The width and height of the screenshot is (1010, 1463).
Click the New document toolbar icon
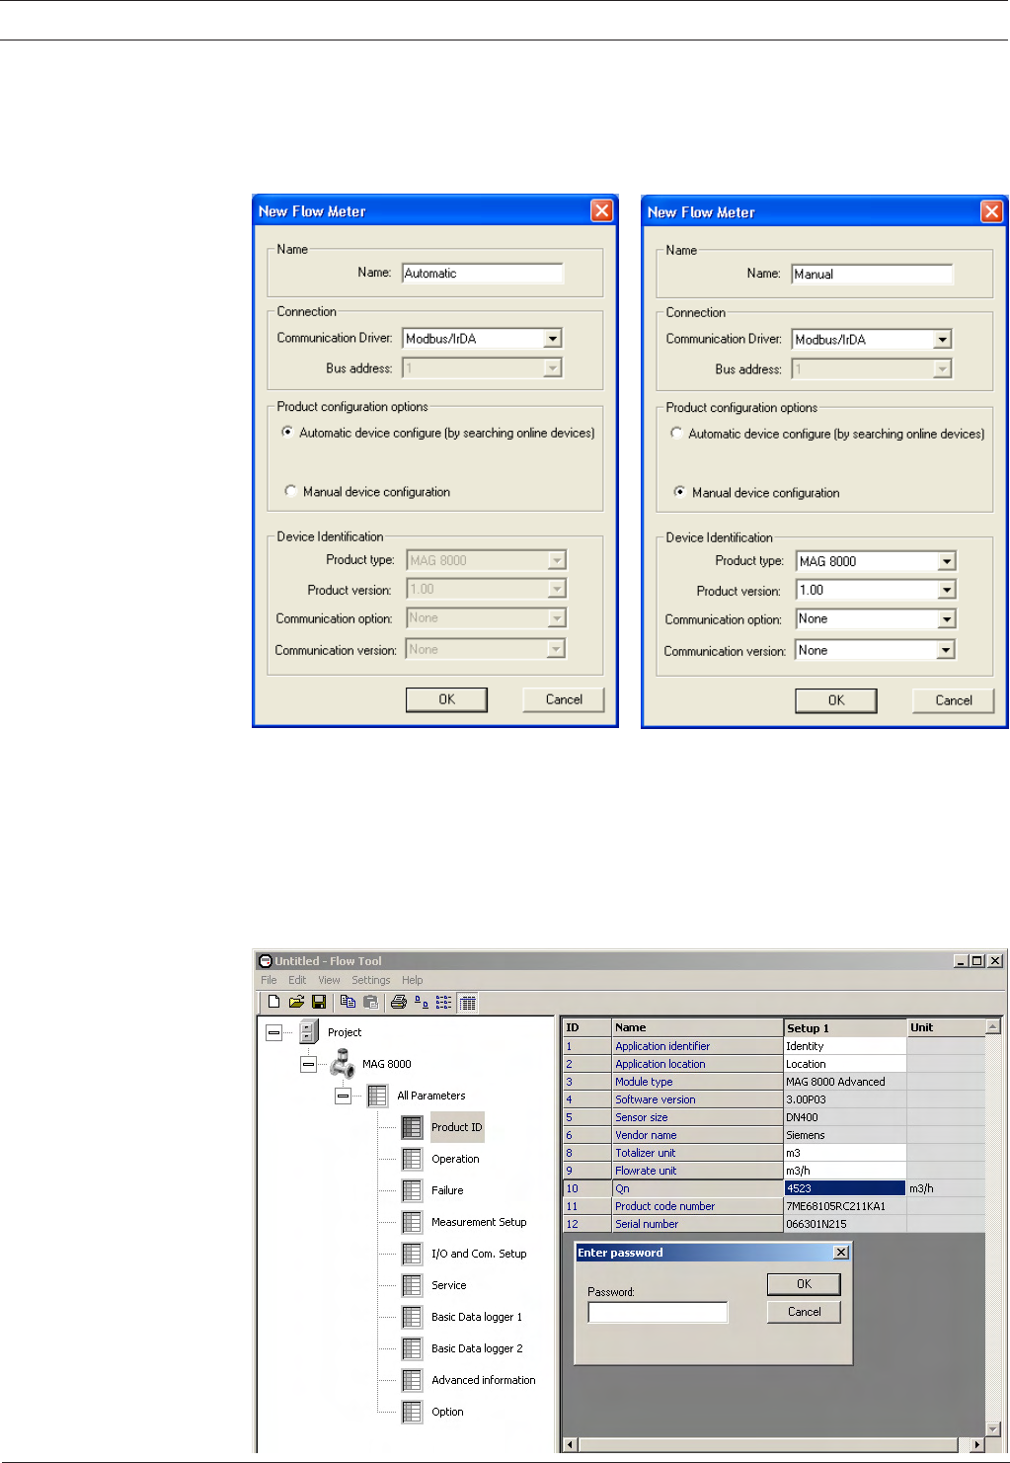273,1002
